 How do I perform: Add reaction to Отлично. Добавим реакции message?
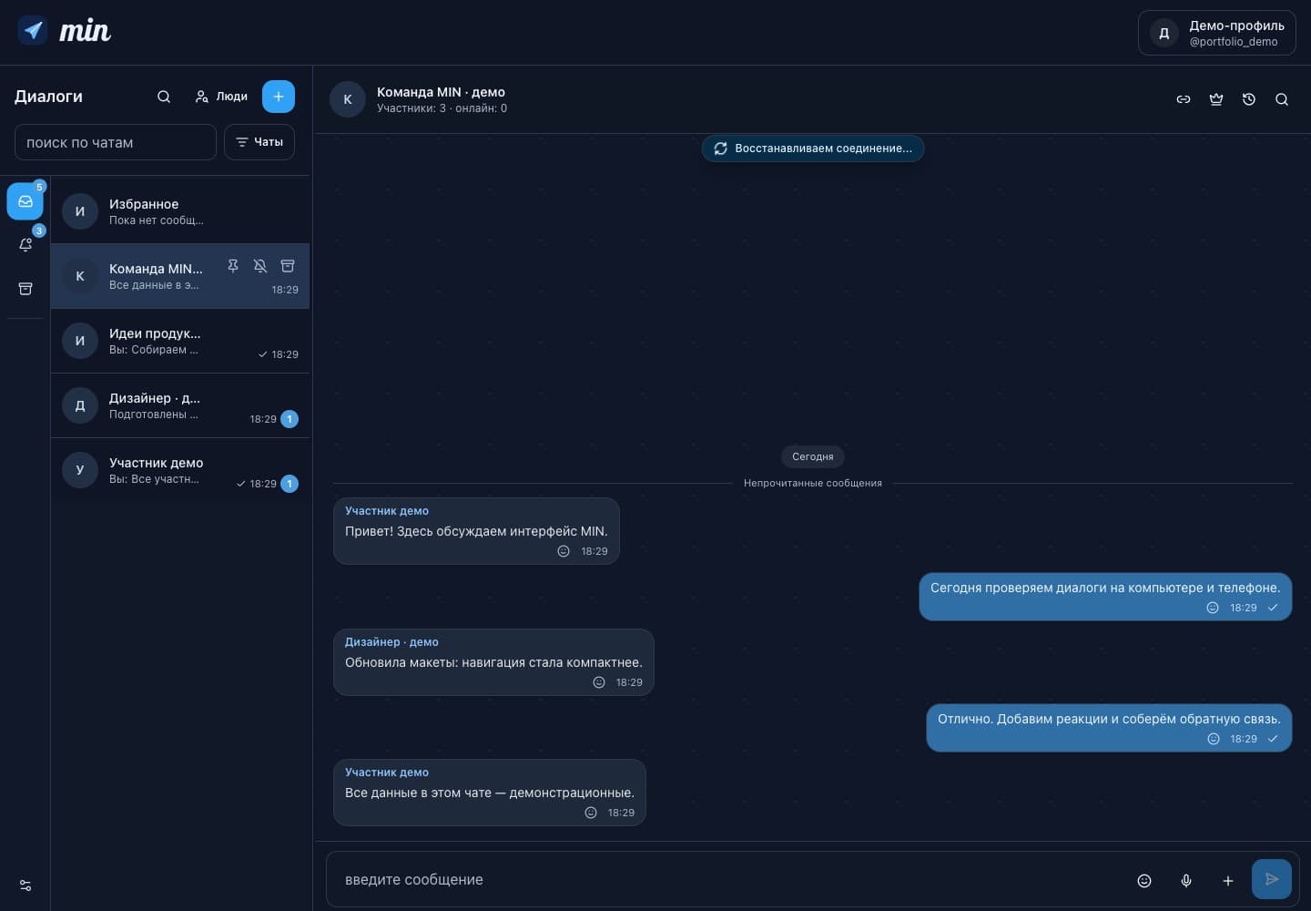[x=1214, y=739]
